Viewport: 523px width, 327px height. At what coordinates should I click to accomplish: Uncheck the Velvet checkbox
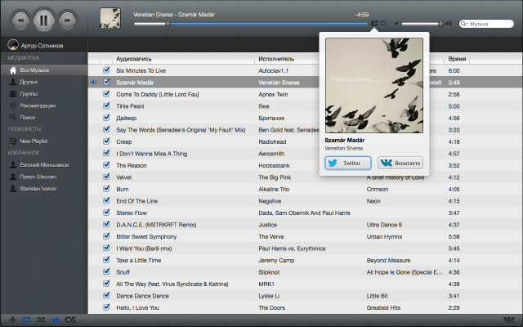pyautogui.click(x=106, y=177)
